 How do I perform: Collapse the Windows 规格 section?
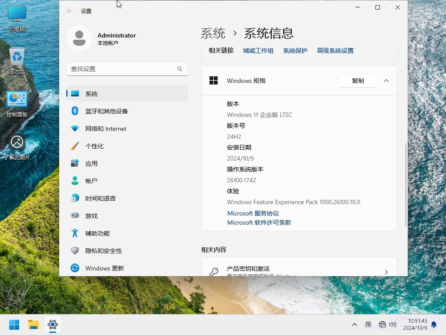(x=386, y=81)
